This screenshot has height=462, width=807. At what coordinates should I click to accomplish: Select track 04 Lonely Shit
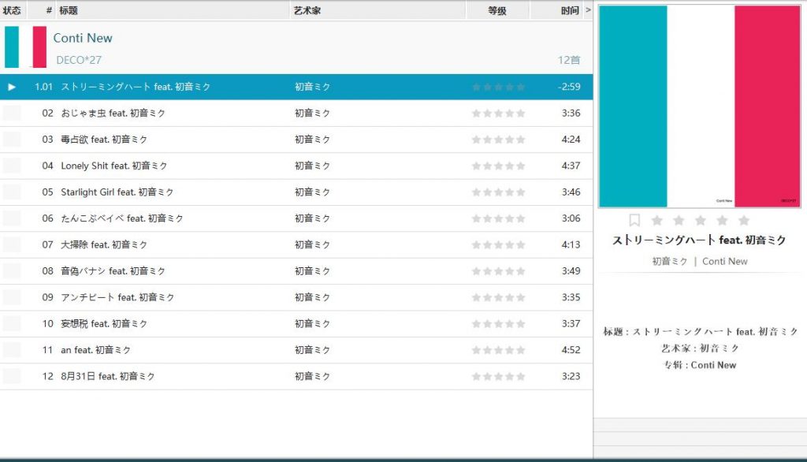tap(296, 166)
